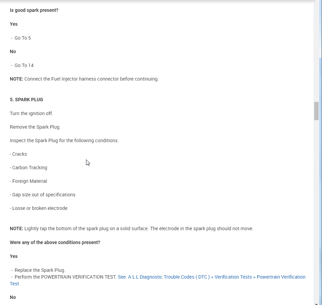Click the 'Turn the ignition off.' line

(x=31, y=113)
